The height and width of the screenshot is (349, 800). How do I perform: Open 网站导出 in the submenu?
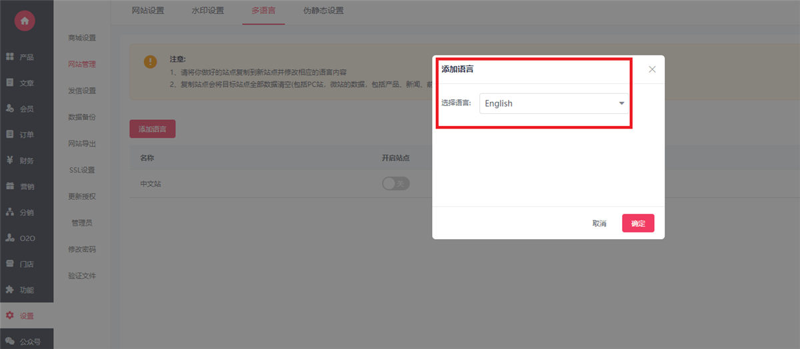[82, 143]
